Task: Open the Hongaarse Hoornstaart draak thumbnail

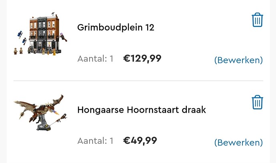Action: tap(39, 112)
